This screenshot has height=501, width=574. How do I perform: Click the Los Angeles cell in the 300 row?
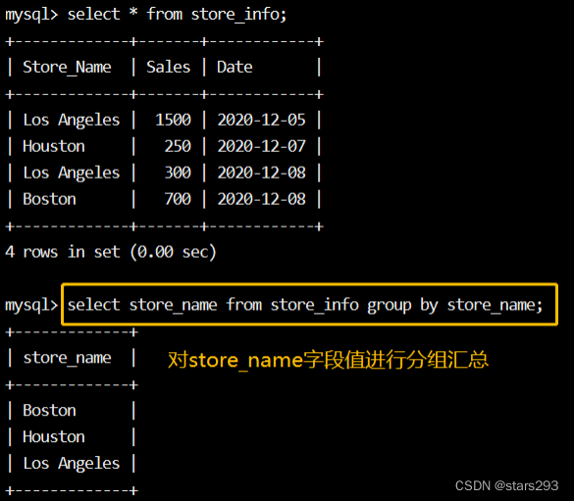[72, 173]
